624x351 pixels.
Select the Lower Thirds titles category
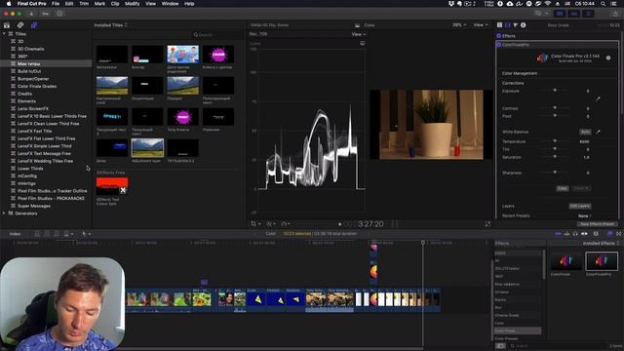tap(30, 169)
